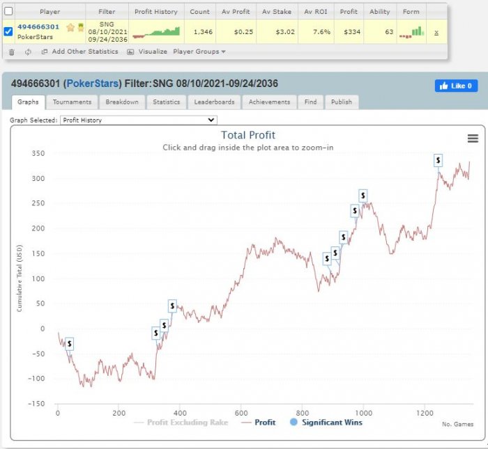Click the topmost significant win marker near 350
Image resolution: width=488 pixels, height=449 pixels.
(x=439, y=160)
